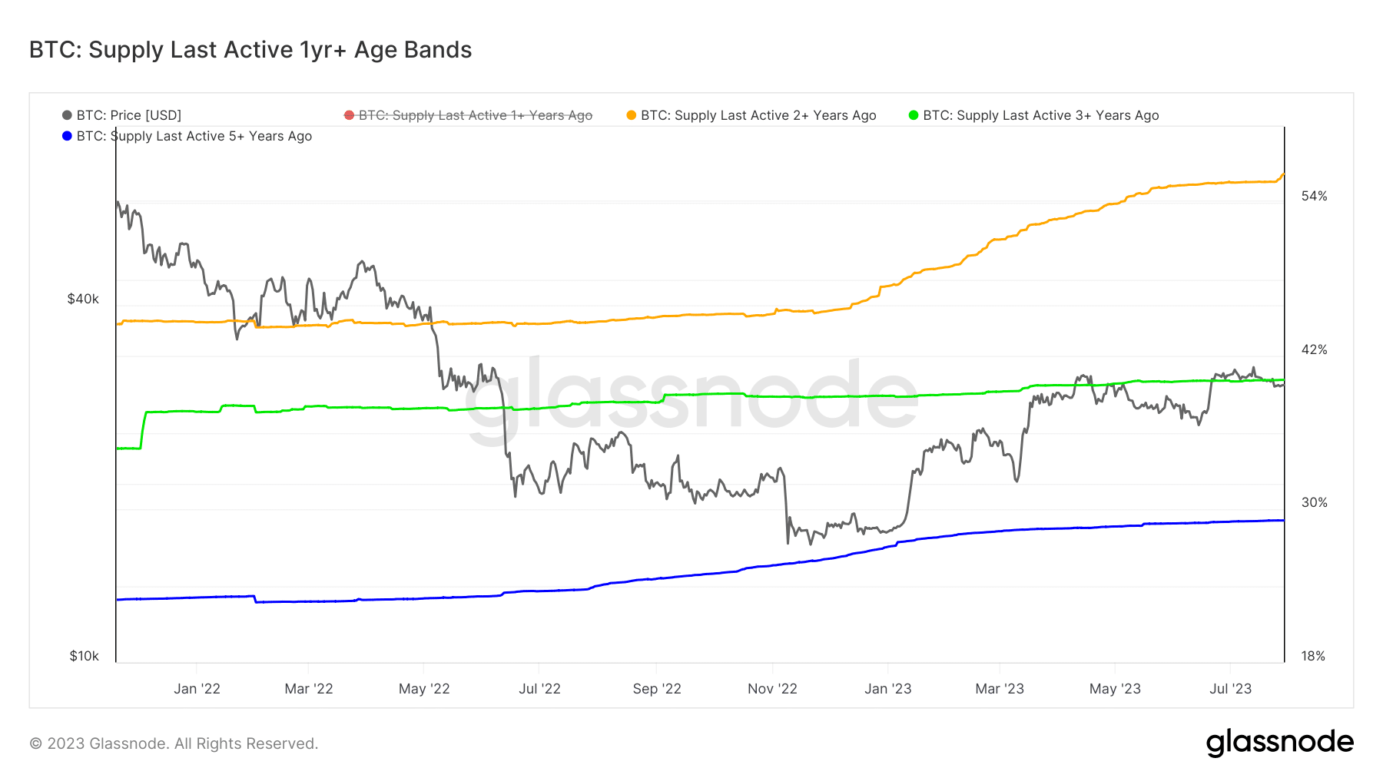Click the Glassnode copyright notice
The image size is (1383, 778).
point(174,743)
